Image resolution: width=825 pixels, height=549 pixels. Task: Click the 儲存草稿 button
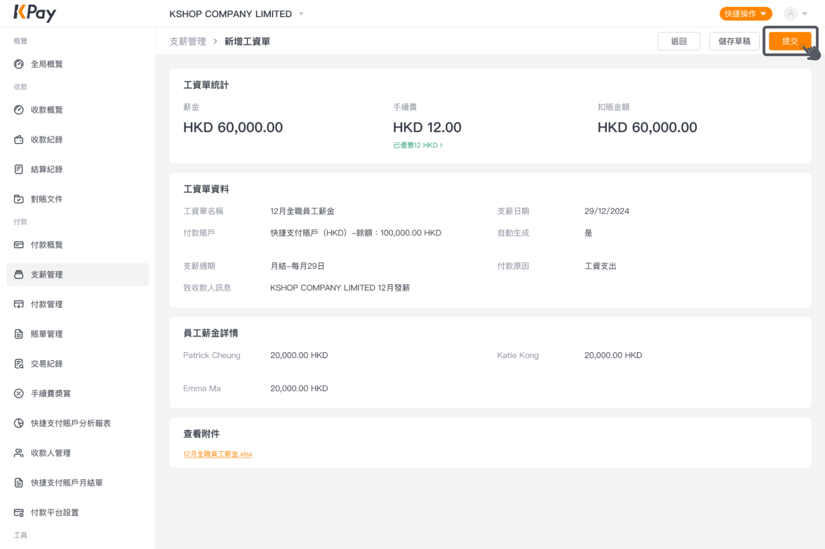734,41
